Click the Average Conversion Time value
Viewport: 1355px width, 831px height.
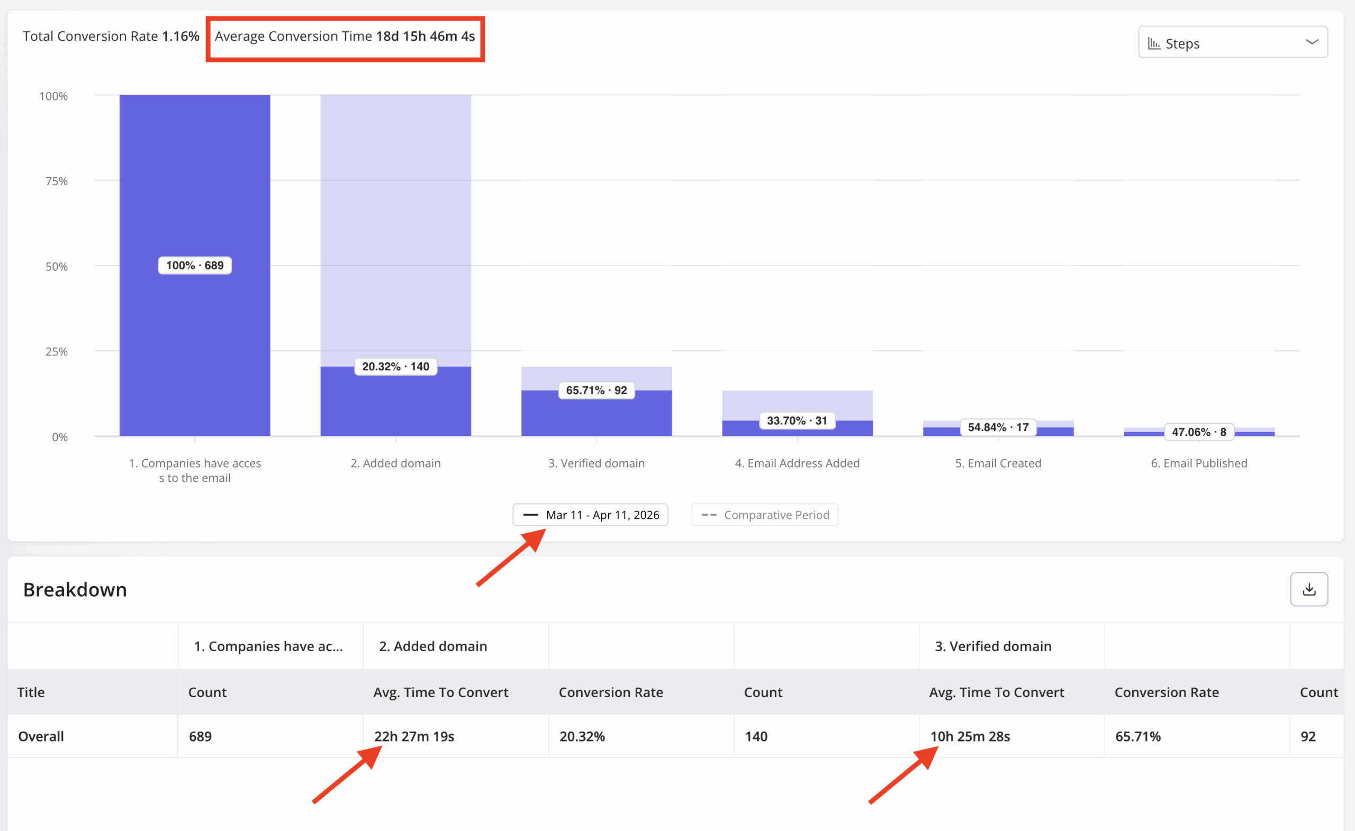tap(425, 36)
